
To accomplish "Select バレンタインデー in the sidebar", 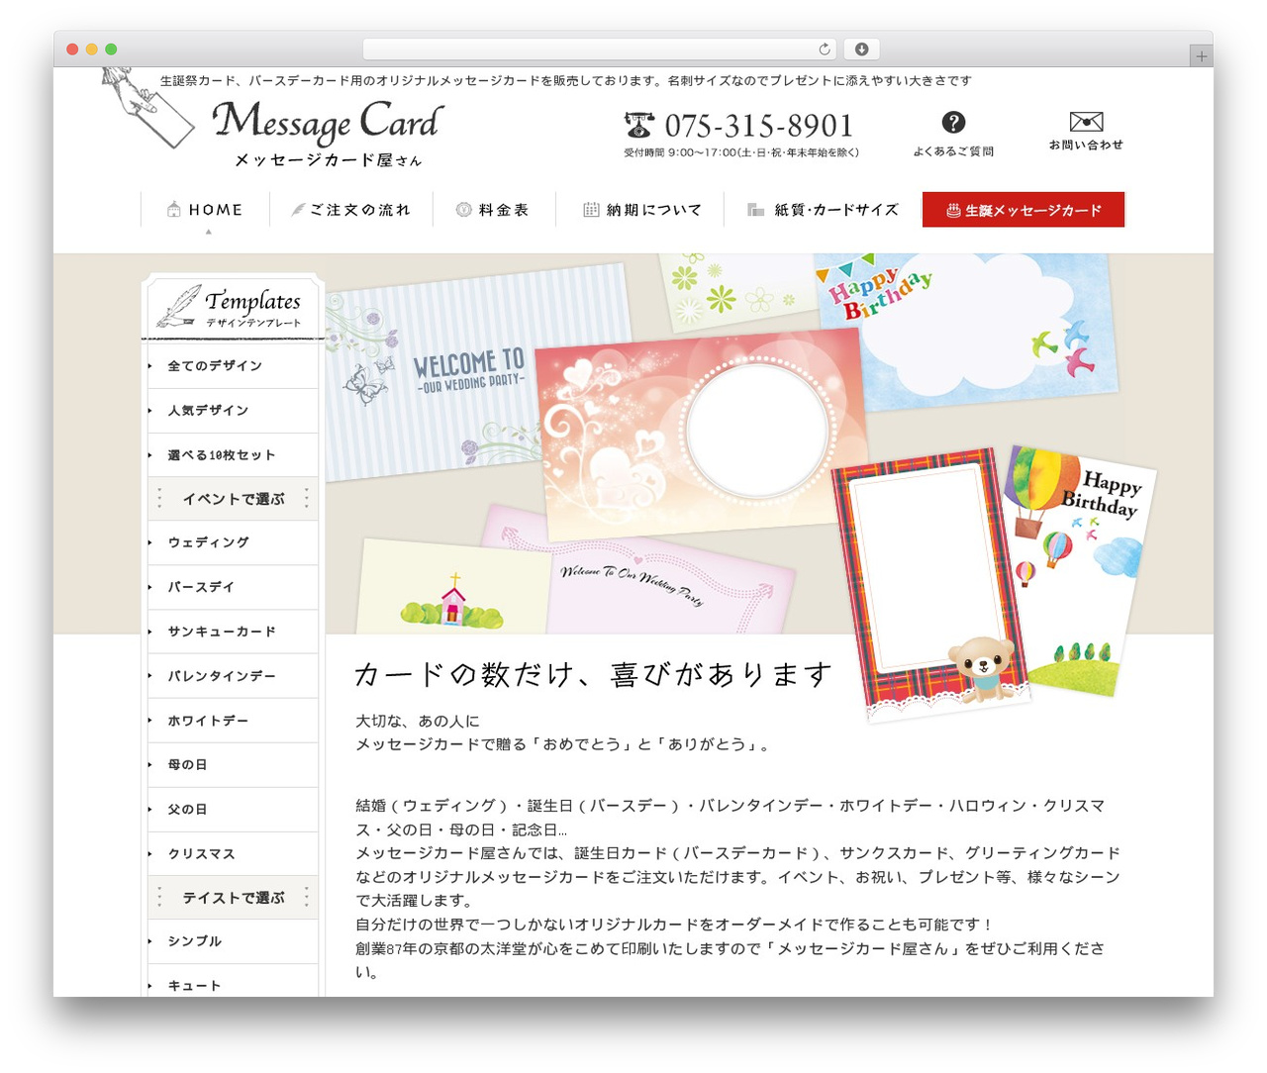I will coord(233,676).
